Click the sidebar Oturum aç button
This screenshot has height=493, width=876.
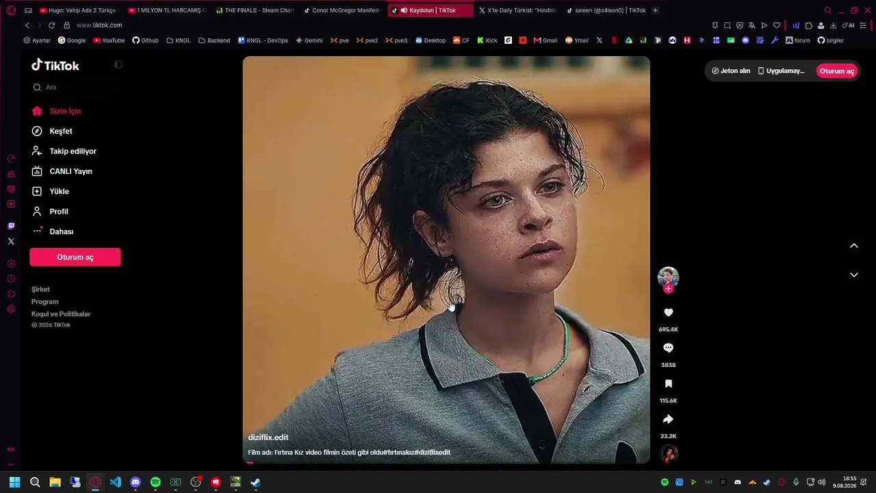point(75,257)
